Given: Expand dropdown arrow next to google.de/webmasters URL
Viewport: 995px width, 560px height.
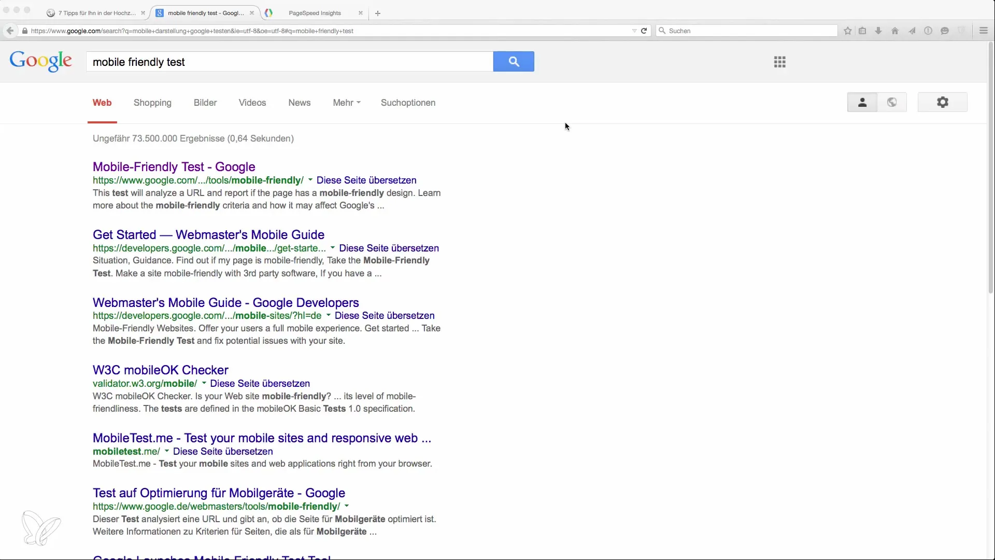Looking at the screenshot, I should pyautogui.click(x=347, y=506).
